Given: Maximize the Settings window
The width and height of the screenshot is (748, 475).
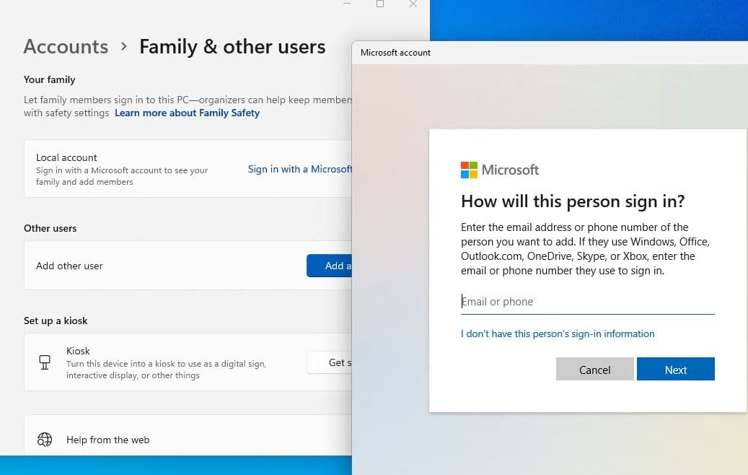Looking at the screenshot, I should pyautogui.click(x=379, y=4).
